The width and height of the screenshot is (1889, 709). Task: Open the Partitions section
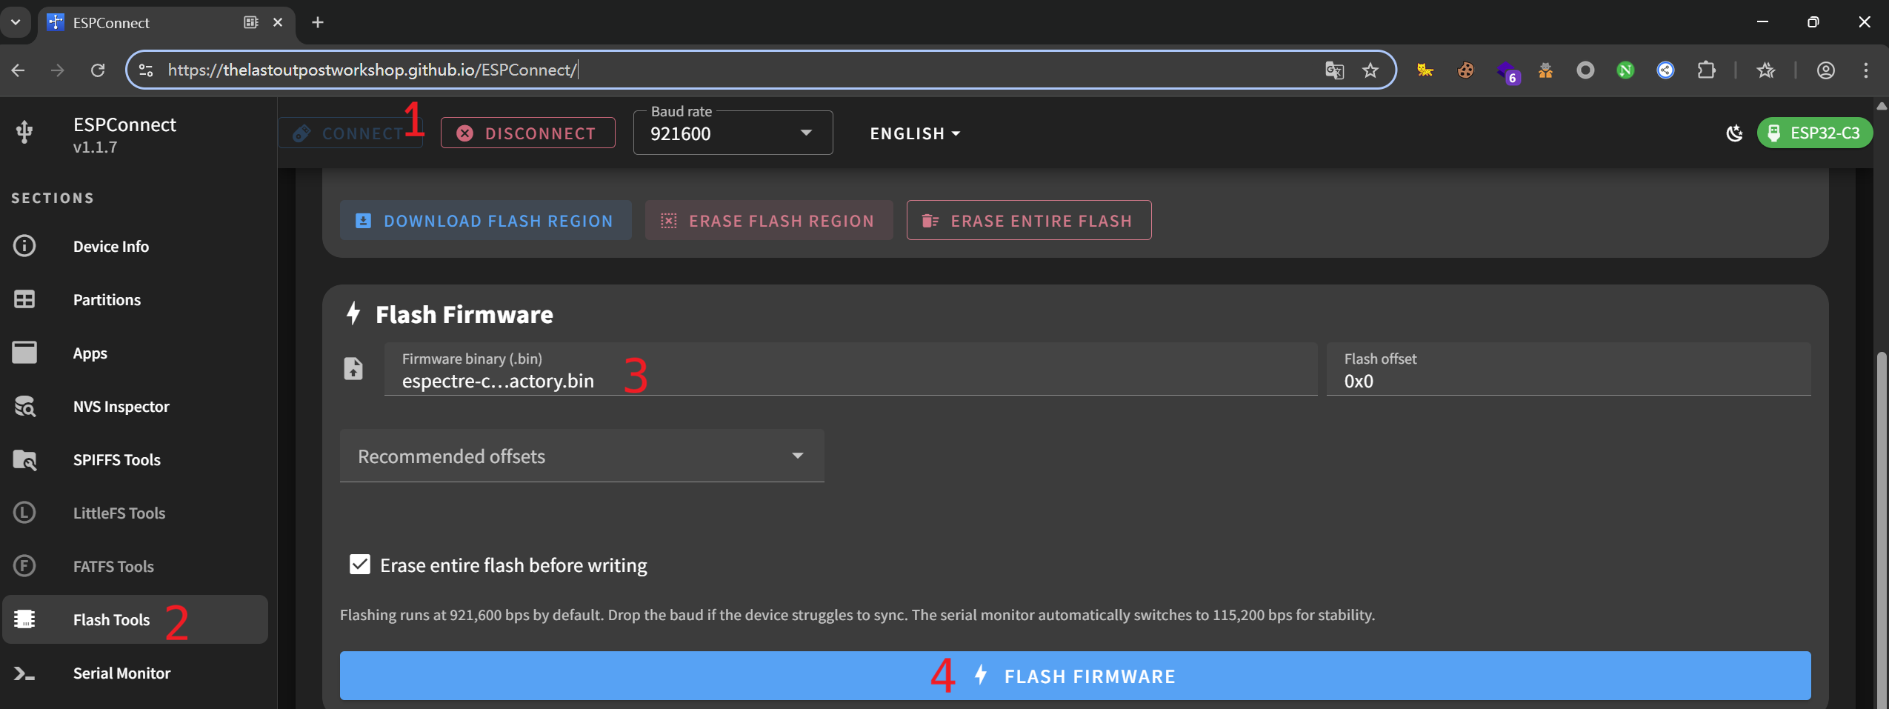(135, 299)
